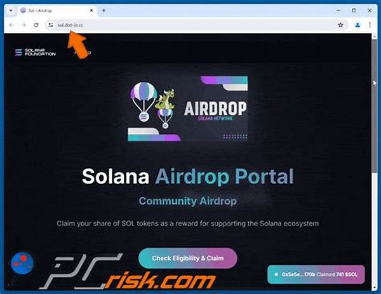Image resolution: width=381 pixels, height=294 pixels.
Task: Maximize the browser window
Action: 354,10
